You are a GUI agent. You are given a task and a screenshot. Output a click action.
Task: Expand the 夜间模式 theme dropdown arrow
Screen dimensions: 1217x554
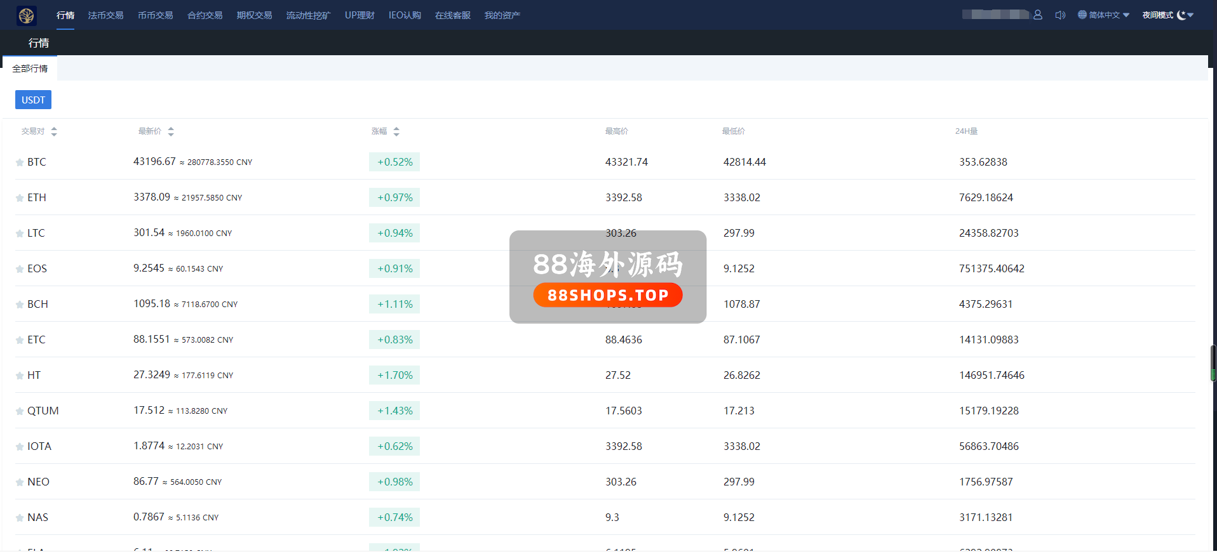pyautogui.click(x=1190, y=15)
